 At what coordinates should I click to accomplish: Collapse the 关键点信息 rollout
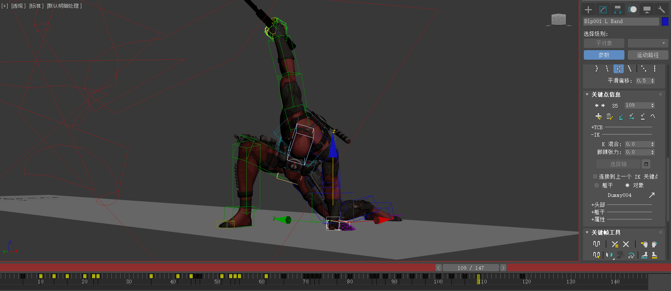(x=587, y=94)
